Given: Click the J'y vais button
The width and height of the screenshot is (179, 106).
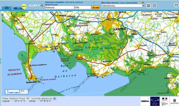Looking at the screenshot, I should click(96, 8).
